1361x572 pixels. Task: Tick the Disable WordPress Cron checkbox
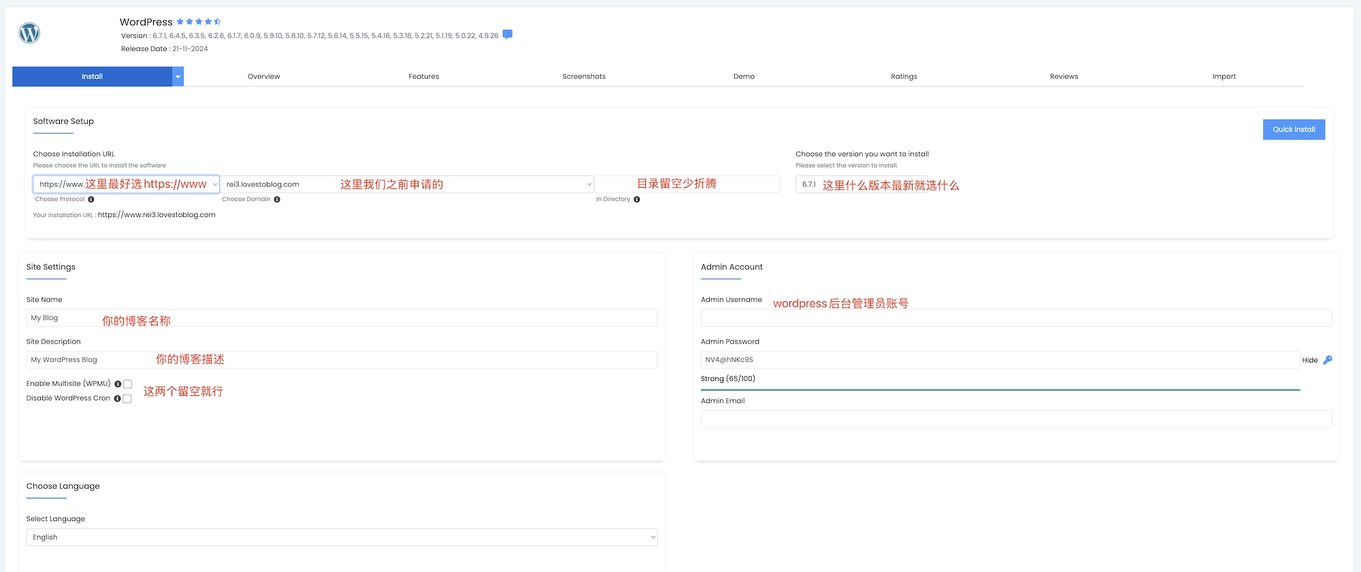coord(127,399)
